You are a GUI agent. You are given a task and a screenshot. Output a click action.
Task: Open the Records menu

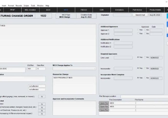click(x=19, y=6)
